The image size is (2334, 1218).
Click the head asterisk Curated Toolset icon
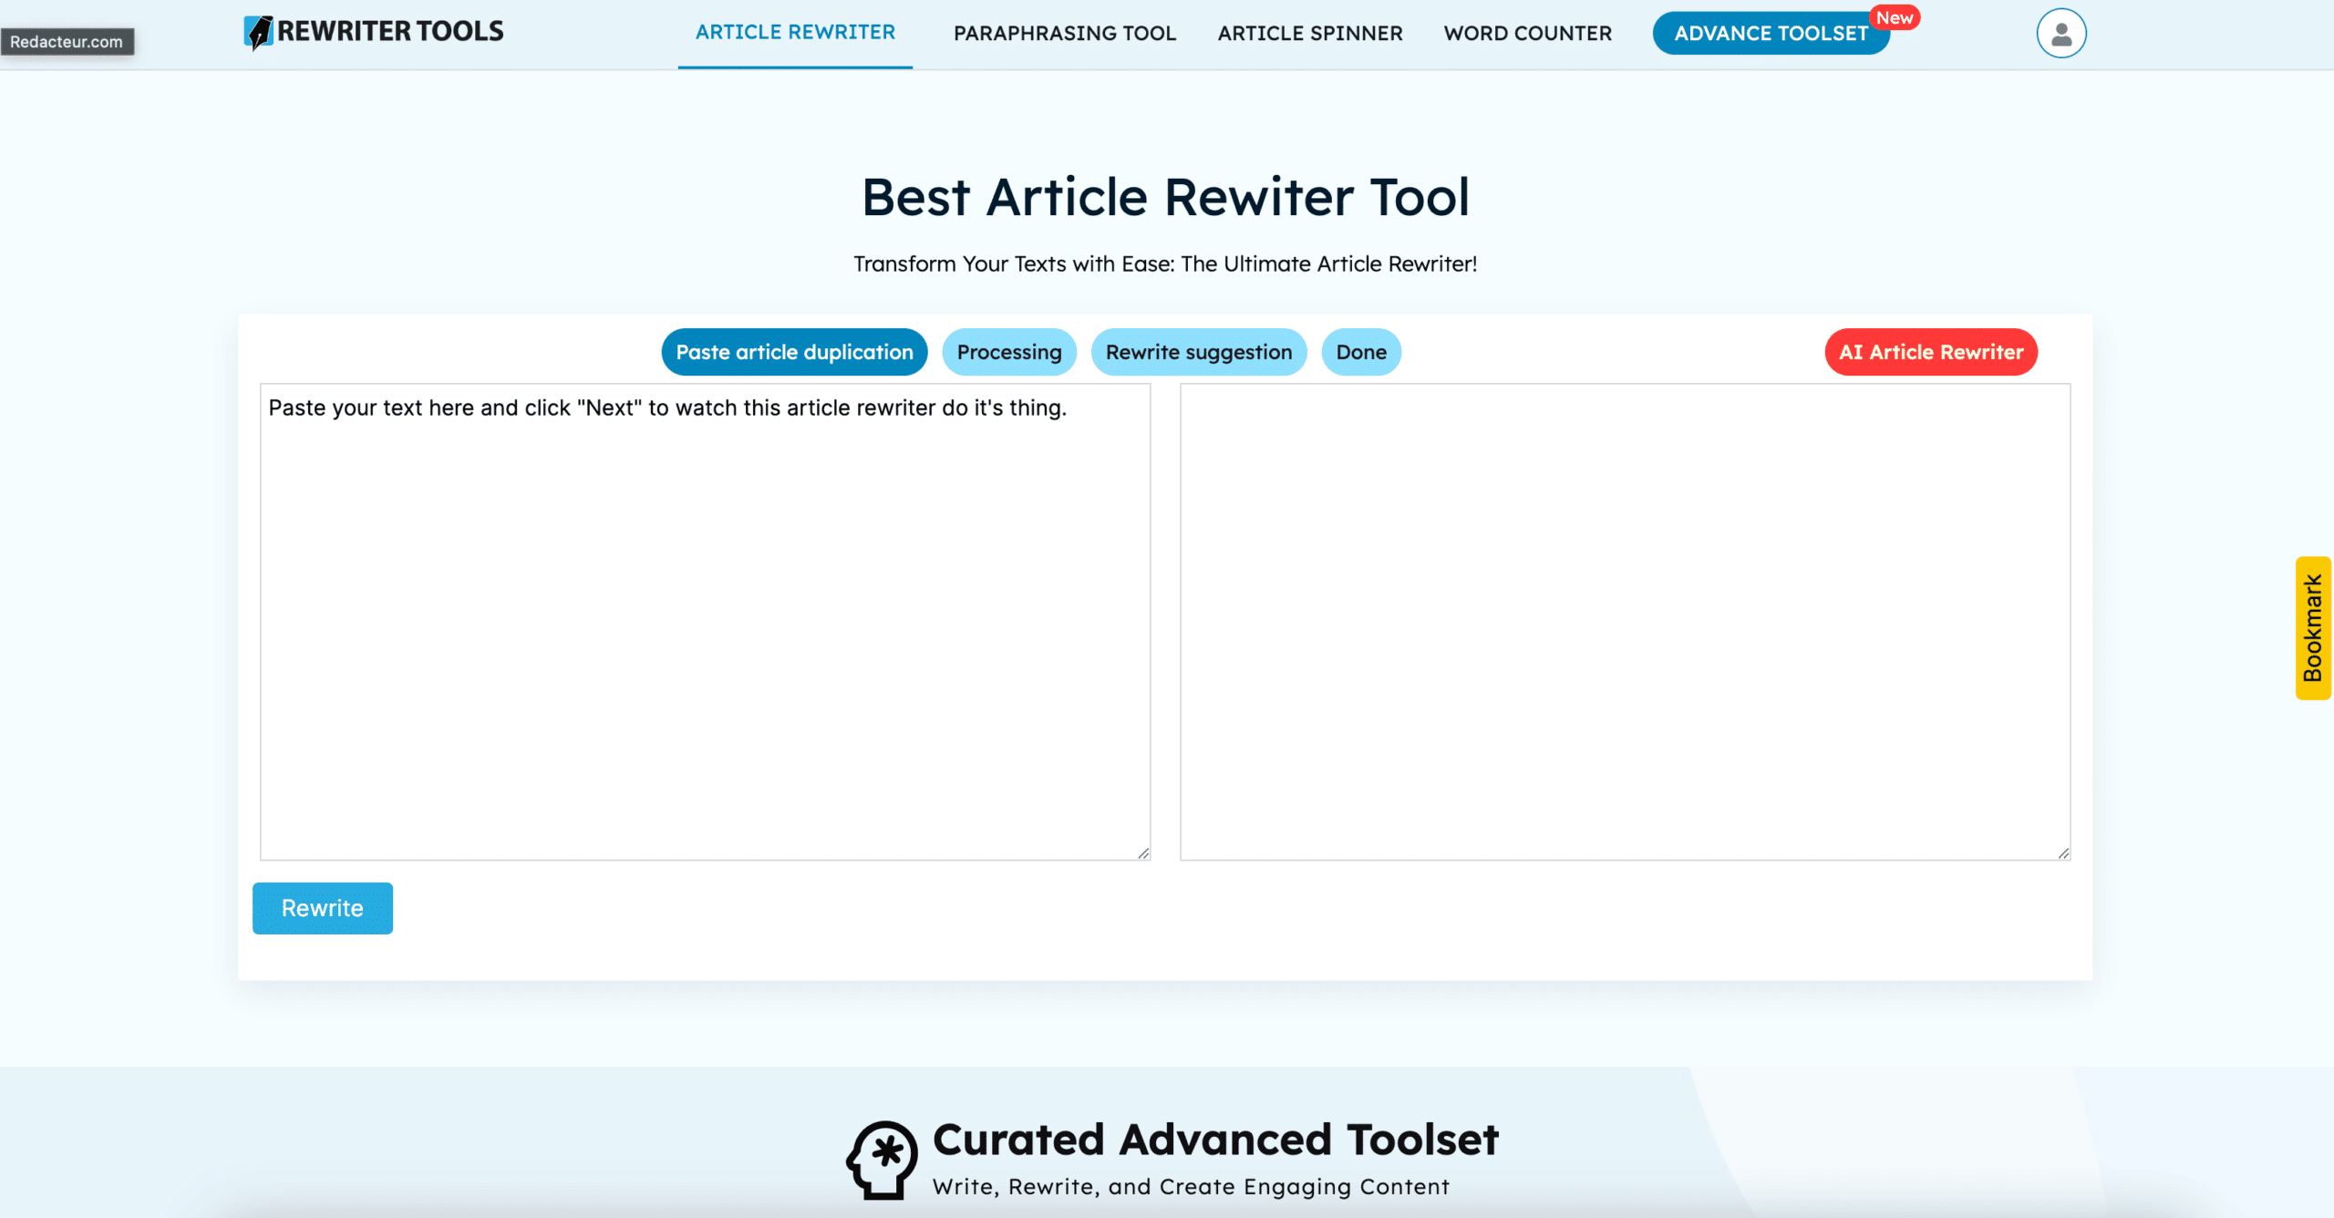pyautogui.click(x=882, y=1160)
